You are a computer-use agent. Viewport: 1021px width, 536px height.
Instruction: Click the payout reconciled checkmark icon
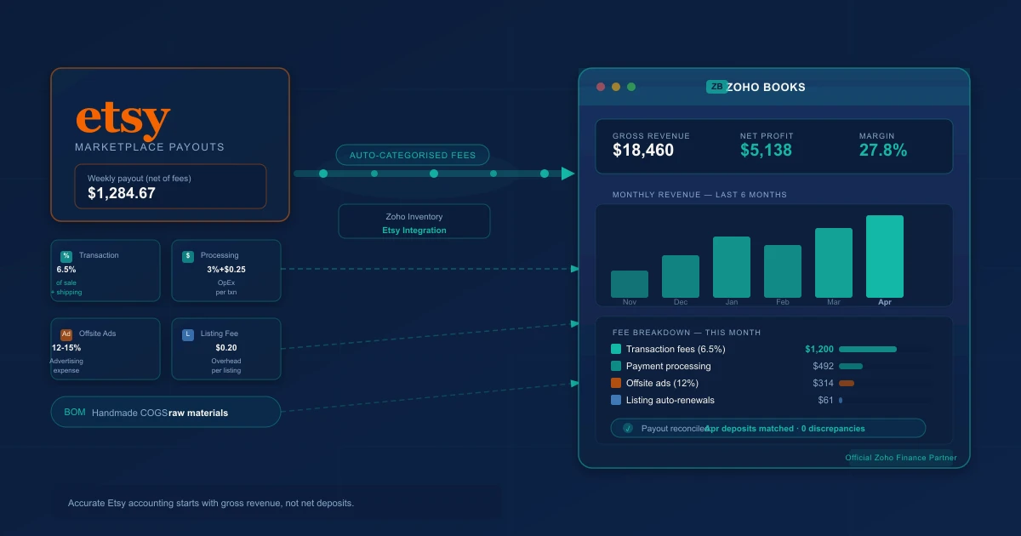(628, 428)
